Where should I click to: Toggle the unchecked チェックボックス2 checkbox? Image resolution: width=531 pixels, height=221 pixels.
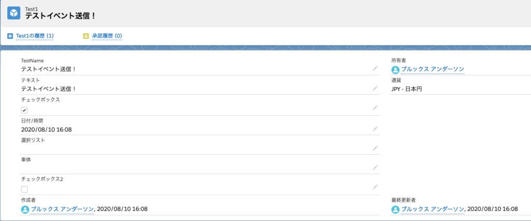point(24,189)
